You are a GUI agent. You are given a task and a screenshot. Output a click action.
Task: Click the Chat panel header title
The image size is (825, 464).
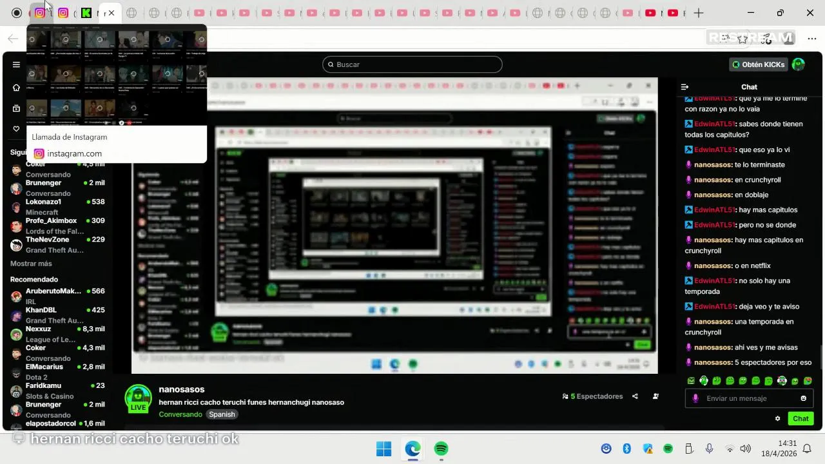pos(749,87)
